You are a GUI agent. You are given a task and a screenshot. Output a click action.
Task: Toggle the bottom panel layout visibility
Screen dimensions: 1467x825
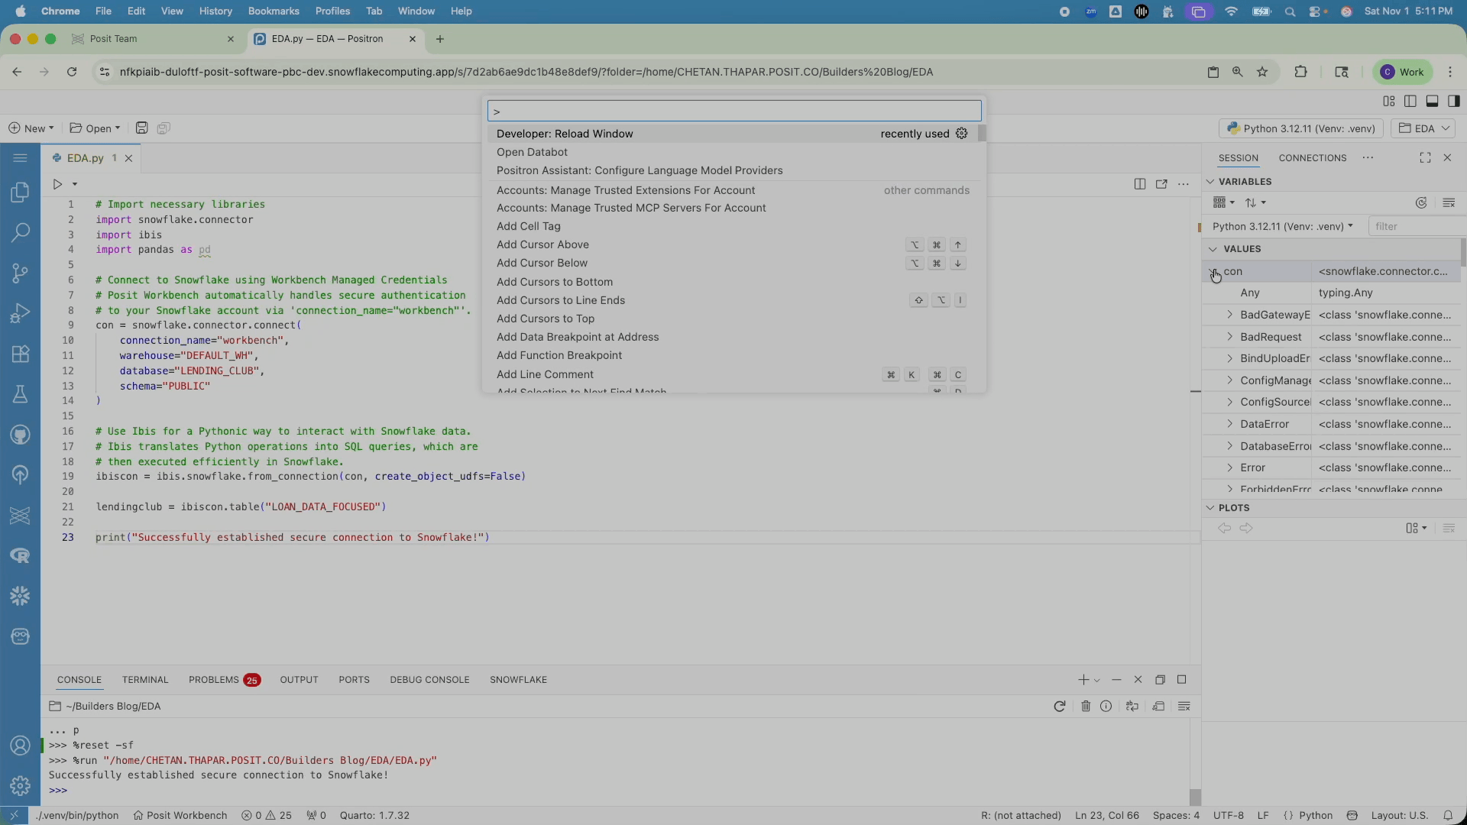click(x=1433, y=102)
